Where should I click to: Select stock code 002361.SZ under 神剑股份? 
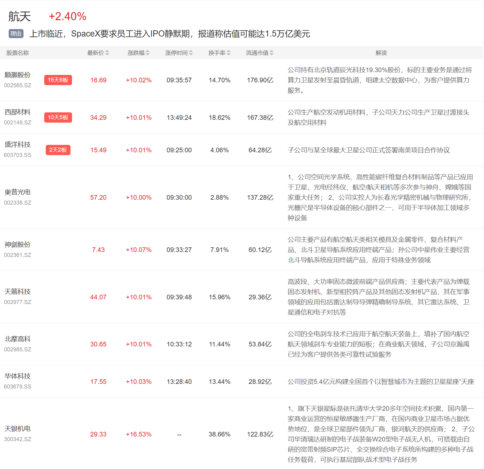[x=18, y=255]
